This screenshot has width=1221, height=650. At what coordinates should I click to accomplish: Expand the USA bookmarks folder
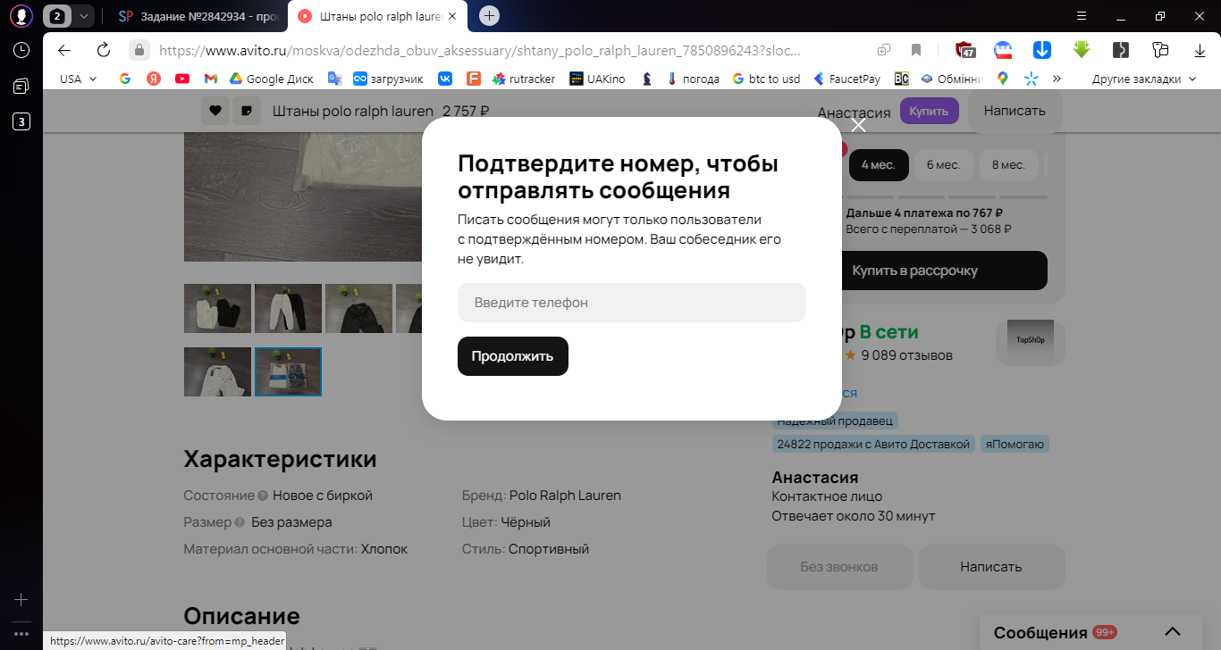[79, 79]
